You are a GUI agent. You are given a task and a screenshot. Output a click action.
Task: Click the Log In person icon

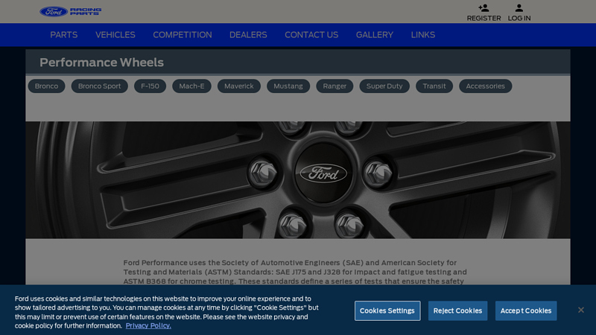coord(519,8)
